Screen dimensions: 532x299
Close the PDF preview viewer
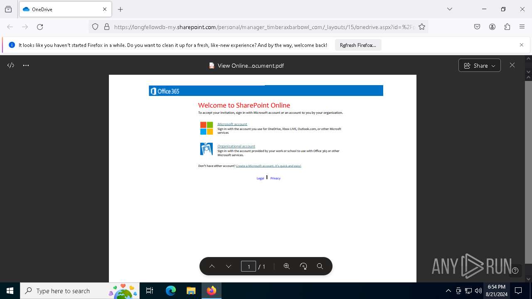click(x=512, y=65)
